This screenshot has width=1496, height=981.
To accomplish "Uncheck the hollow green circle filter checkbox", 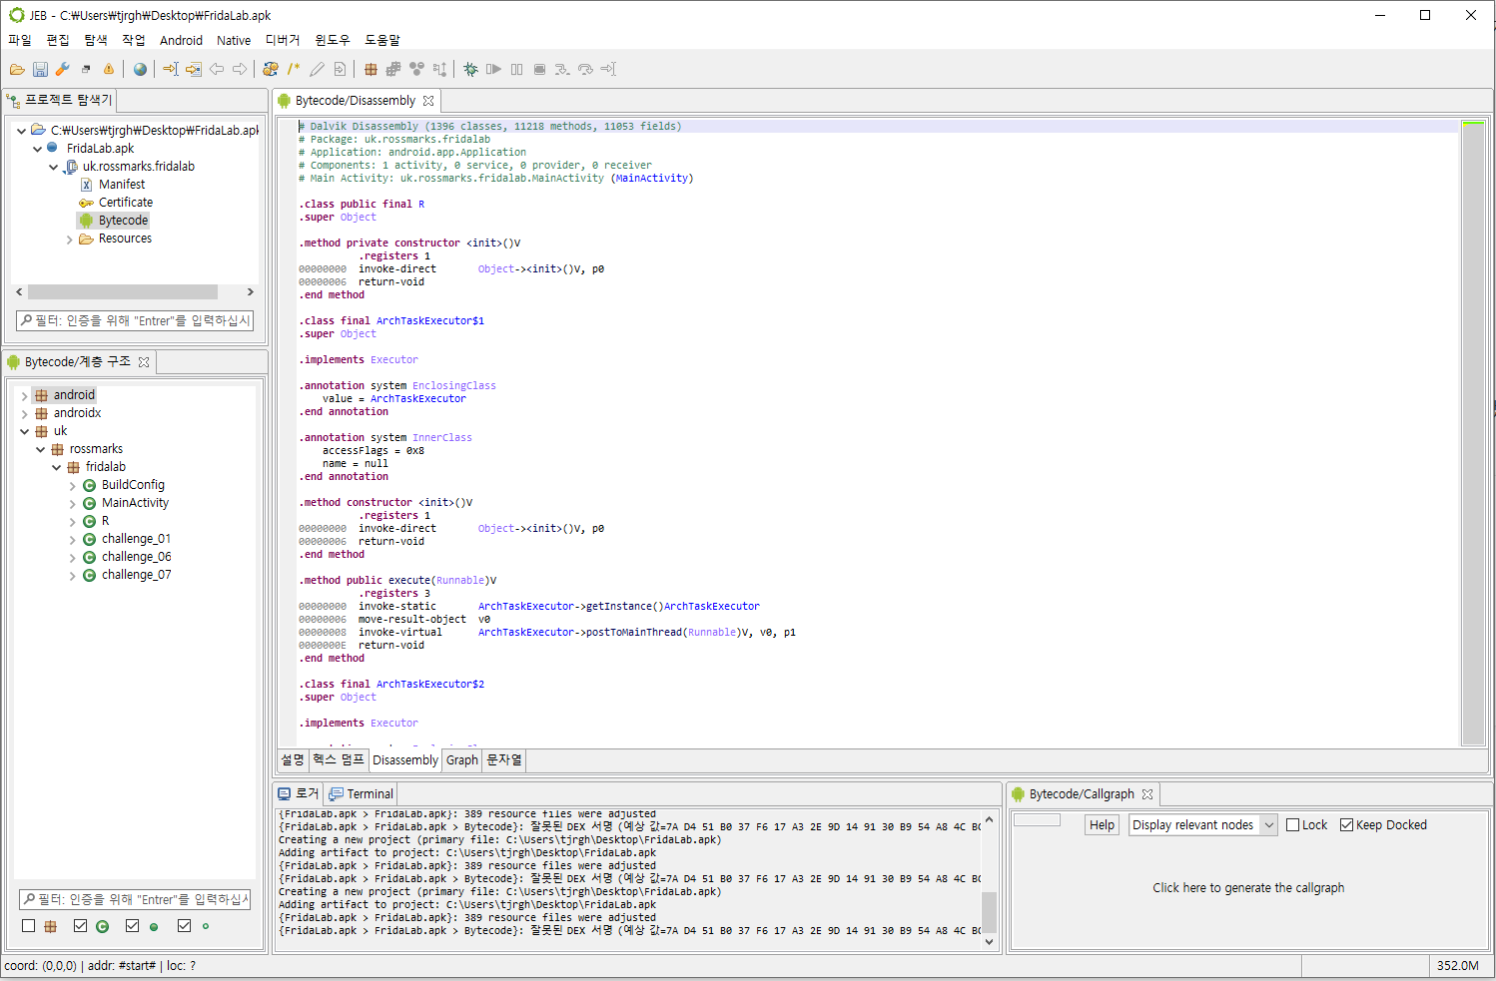I will tap(184, 926).
